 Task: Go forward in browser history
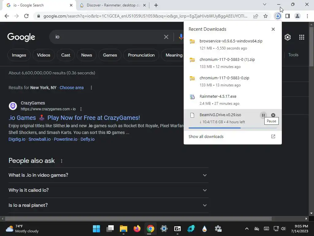coord(17,16)
